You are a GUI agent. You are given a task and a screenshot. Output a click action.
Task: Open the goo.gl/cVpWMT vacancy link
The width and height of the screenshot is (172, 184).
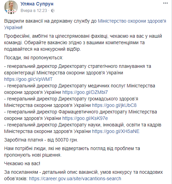coord(28,79)
